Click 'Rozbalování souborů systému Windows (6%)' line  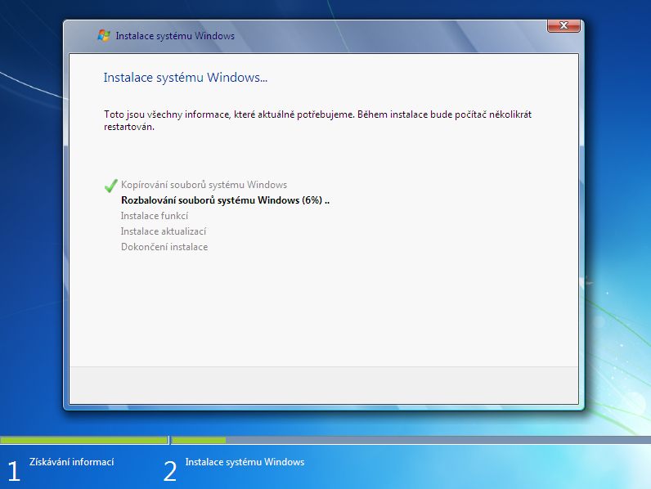225,200
